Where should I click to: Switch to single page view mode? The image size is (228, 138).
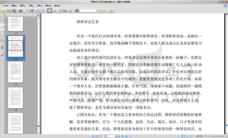(180, 136)
